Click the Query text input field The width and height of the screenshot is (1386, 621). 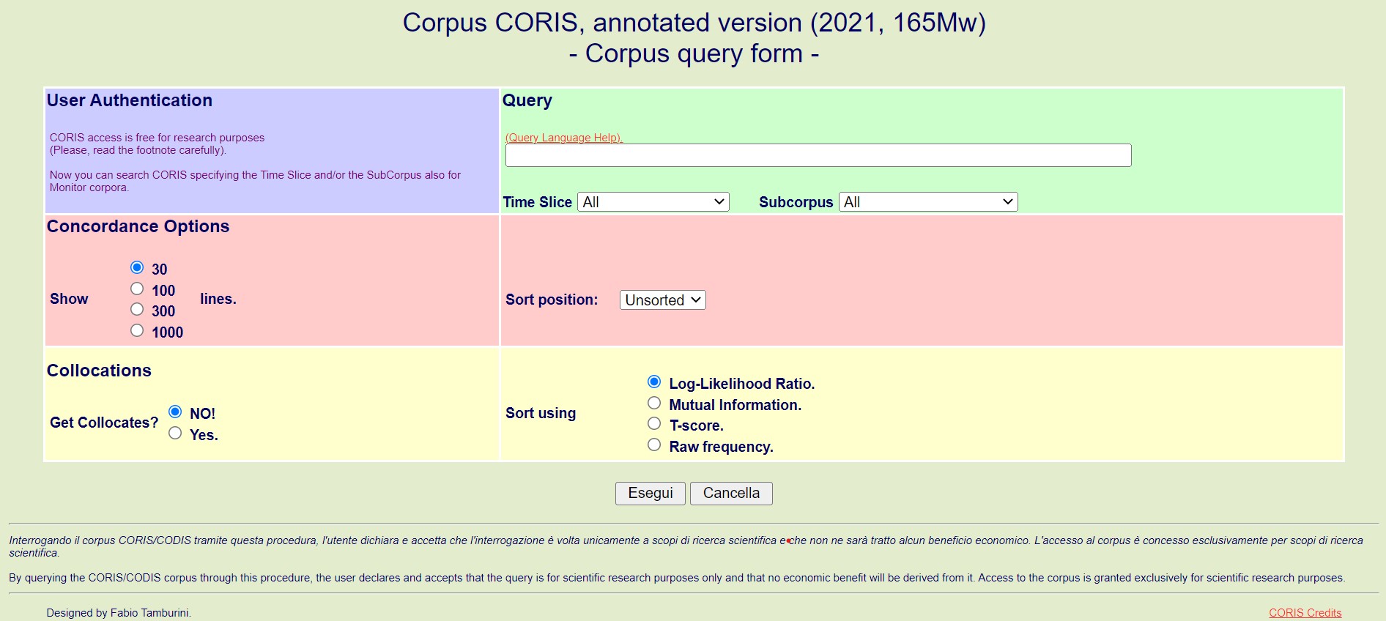click(818, 155)
